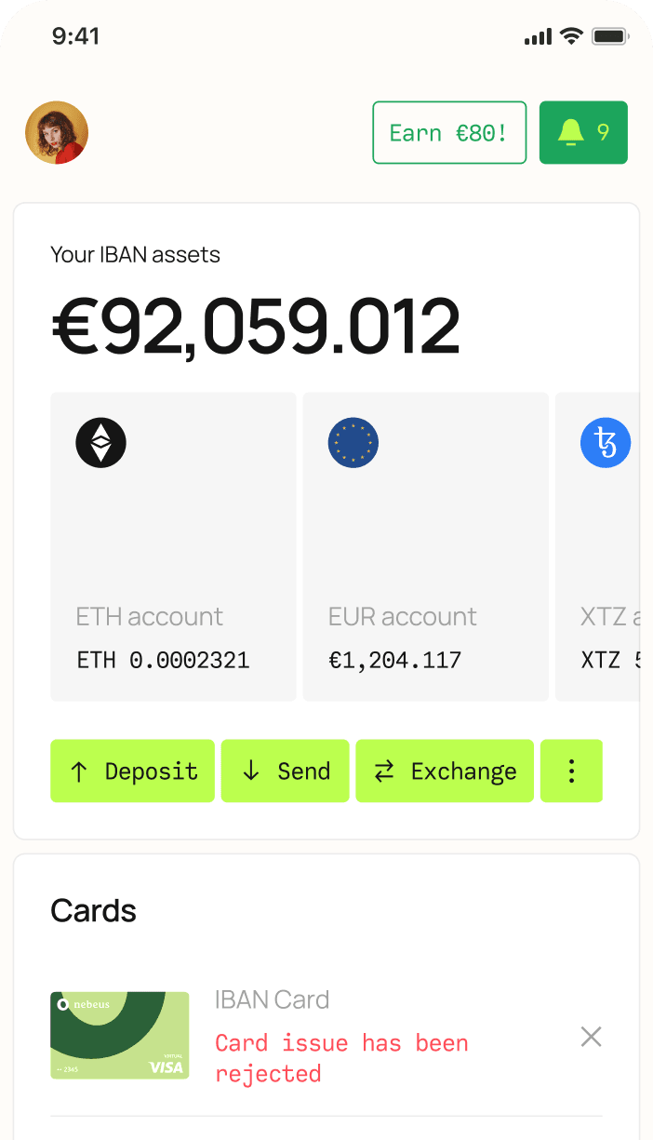Viewport: 653px width, 1140px height.
Task: Tap the total balance €92,059.012
Action: point(256,327)
